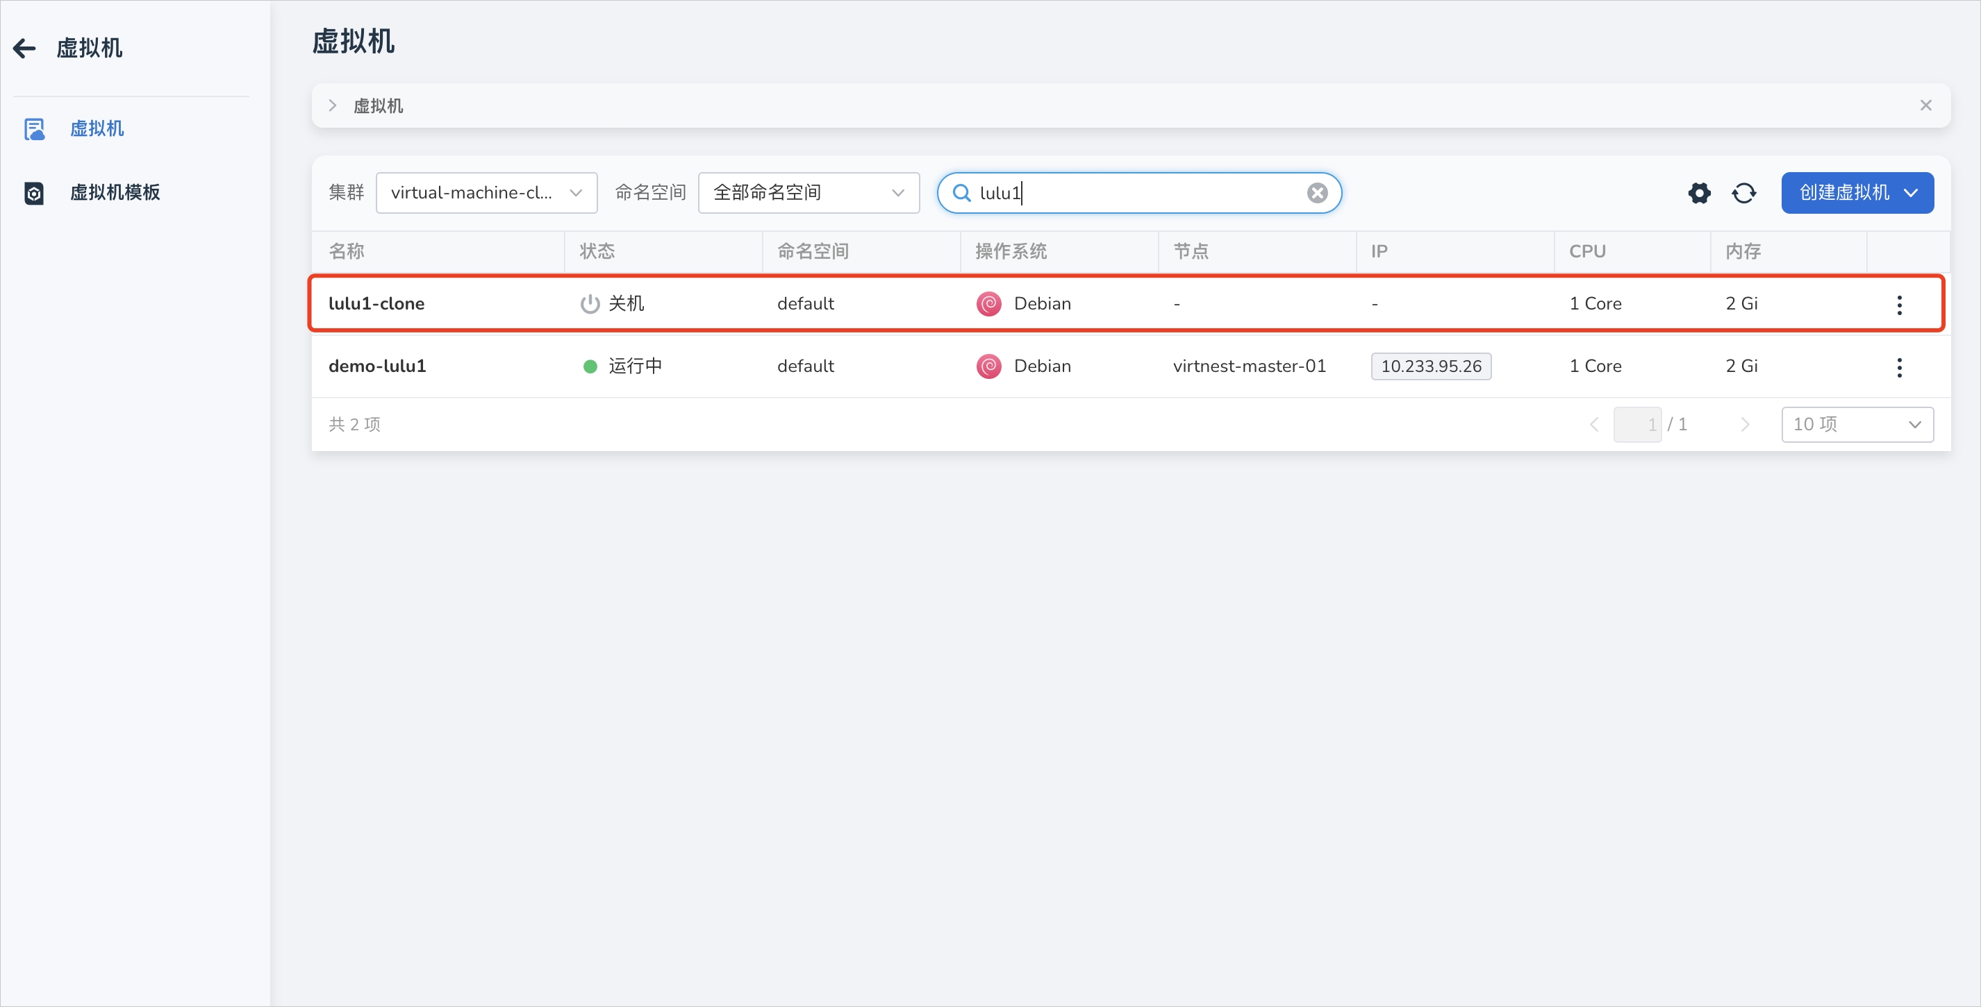Click the CPU column header
Image resolution: width=1981 pixels, height=1007 pixels.
1587,251
